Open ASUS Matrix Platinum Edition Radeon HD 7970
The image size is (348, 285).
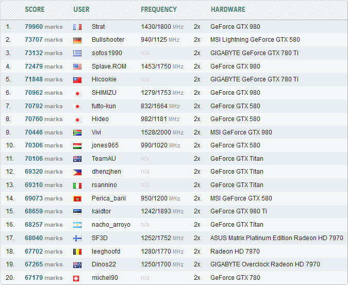coord(276,238)
